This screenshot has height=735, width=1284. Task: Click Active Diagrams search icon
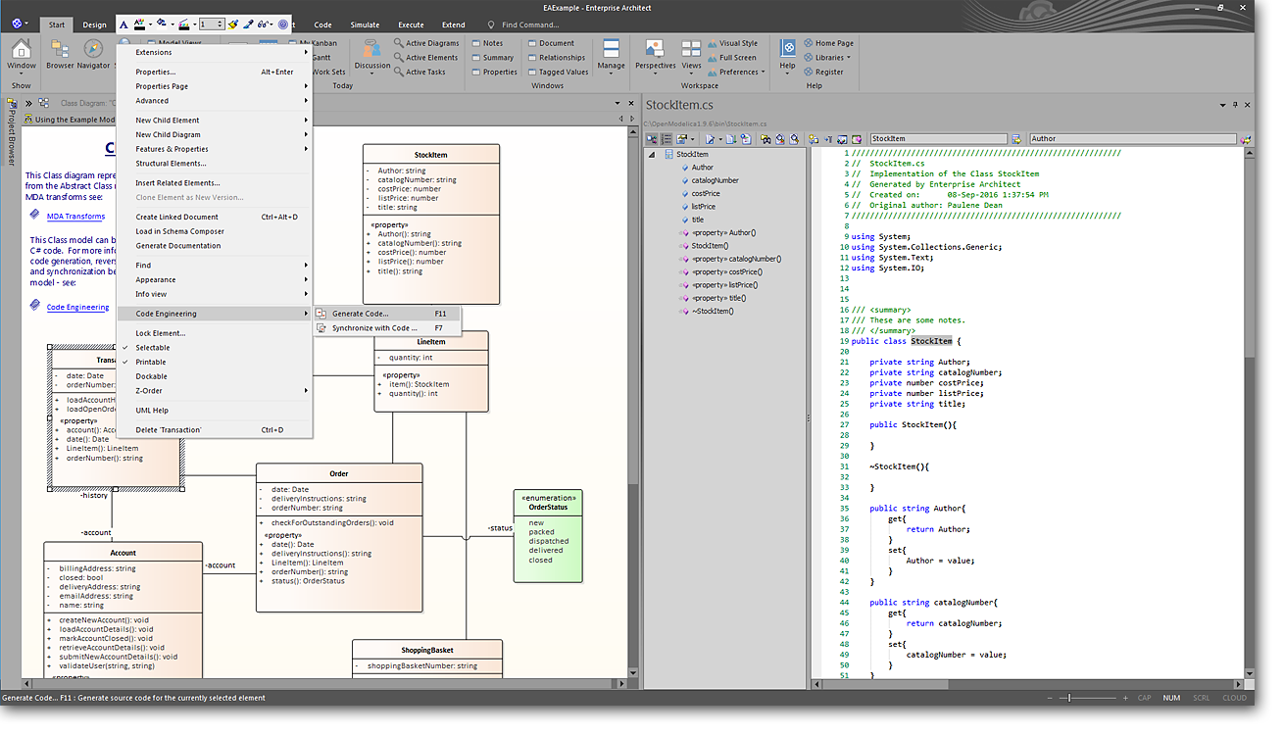(x=398, y=43)
